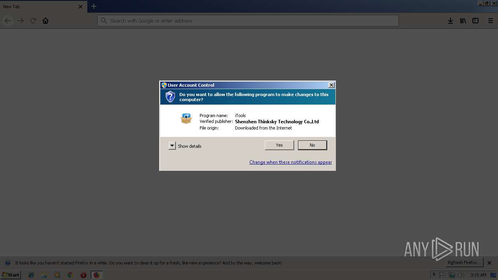Click network tray icon

coord(452,275)
